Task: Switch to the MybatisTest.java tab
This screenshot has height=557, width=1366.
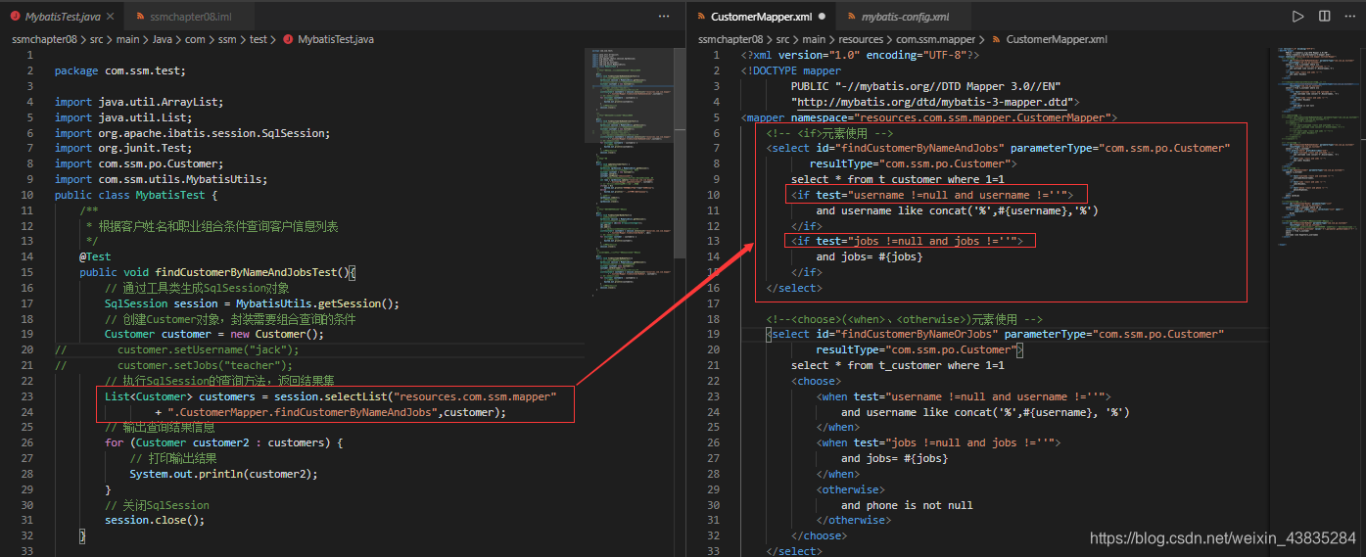Action: point(64,17)
